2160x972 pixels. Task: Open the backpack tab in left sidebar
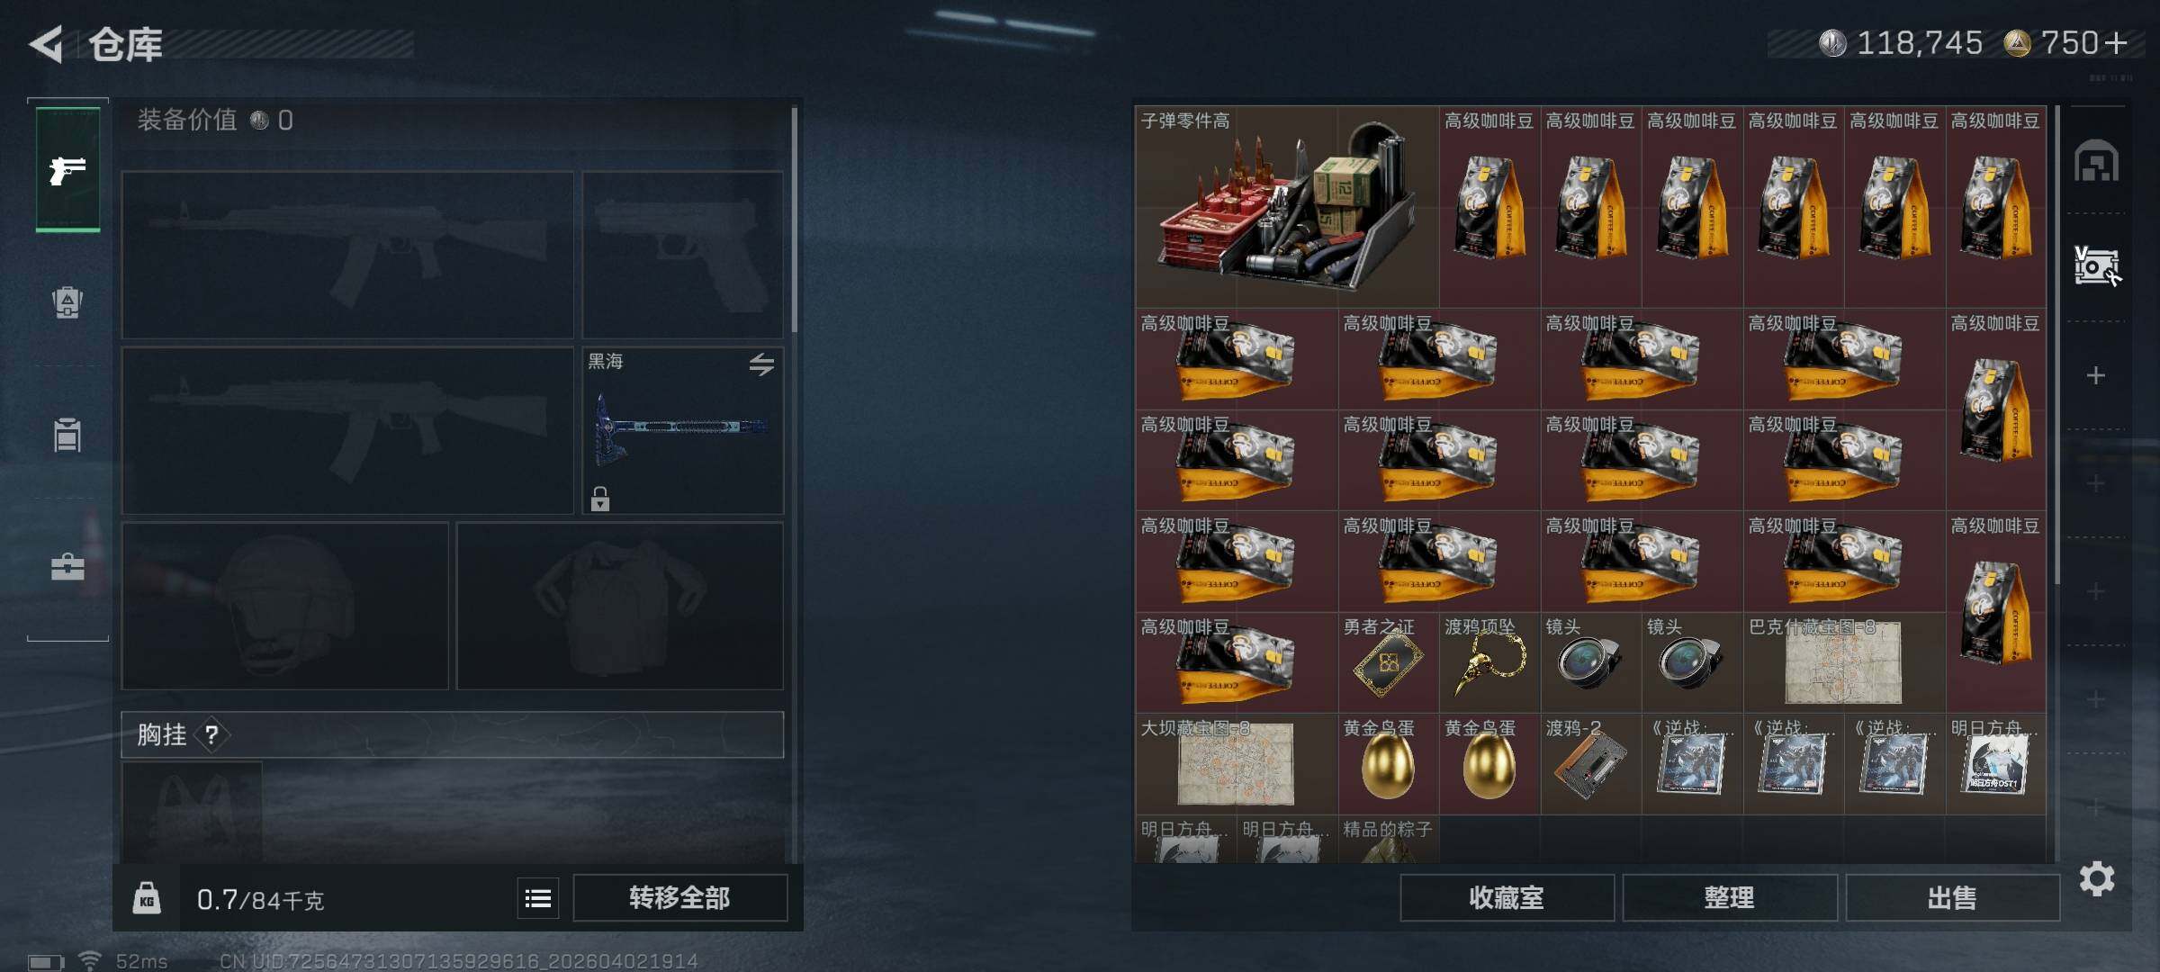click(67, 302)
